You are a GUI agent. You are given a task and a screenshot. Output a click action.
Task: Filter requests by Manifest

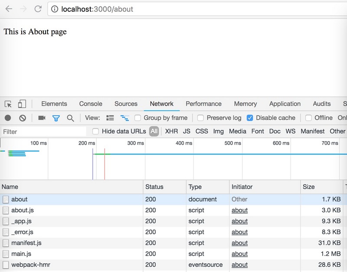[312, 131]
